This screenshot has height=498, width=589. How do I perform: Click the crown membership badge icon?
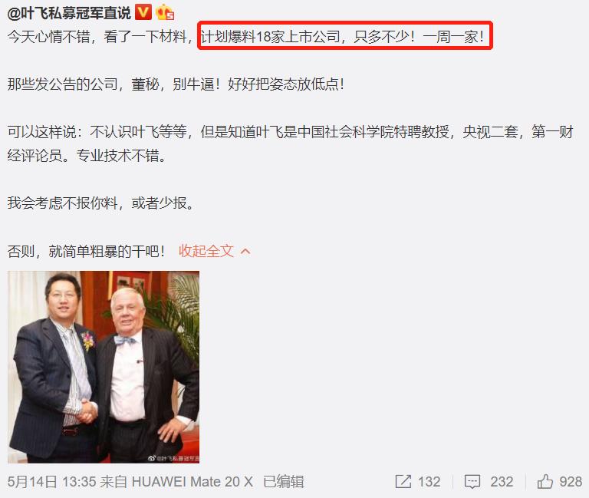click(166, 12)
